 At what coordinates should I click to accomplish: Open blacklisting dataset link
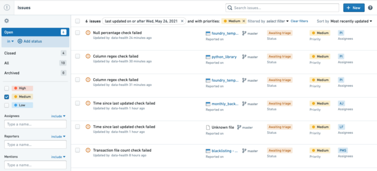point(225,151)
